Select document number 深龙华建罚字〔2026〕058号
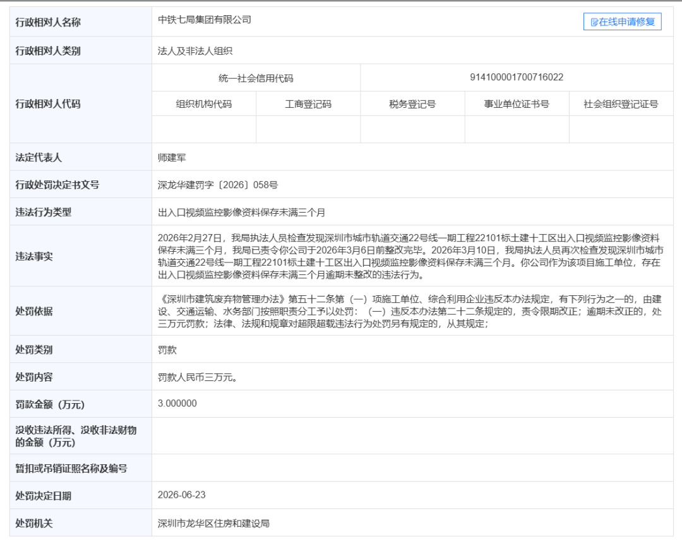 tap(217, 185)
